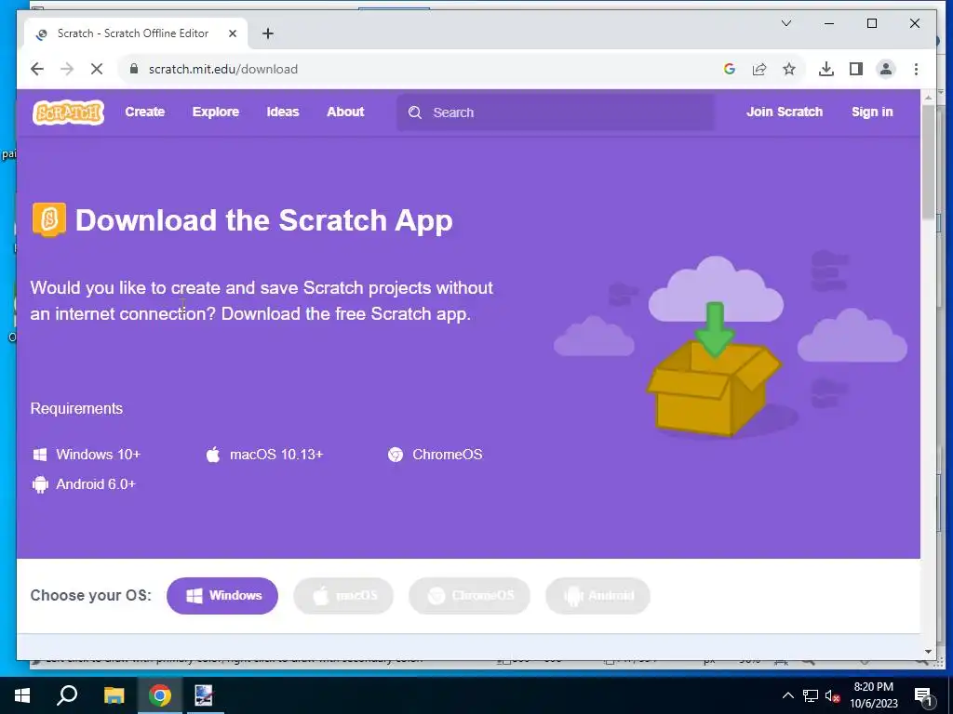Click the magnifier icon in the search box

(415, 112)
